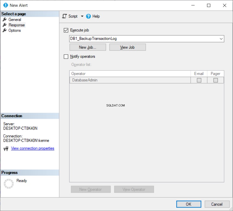The height and width of the screenshot is (211, 233).
Task: Click the Operator column header
Action: coord(130,74)
